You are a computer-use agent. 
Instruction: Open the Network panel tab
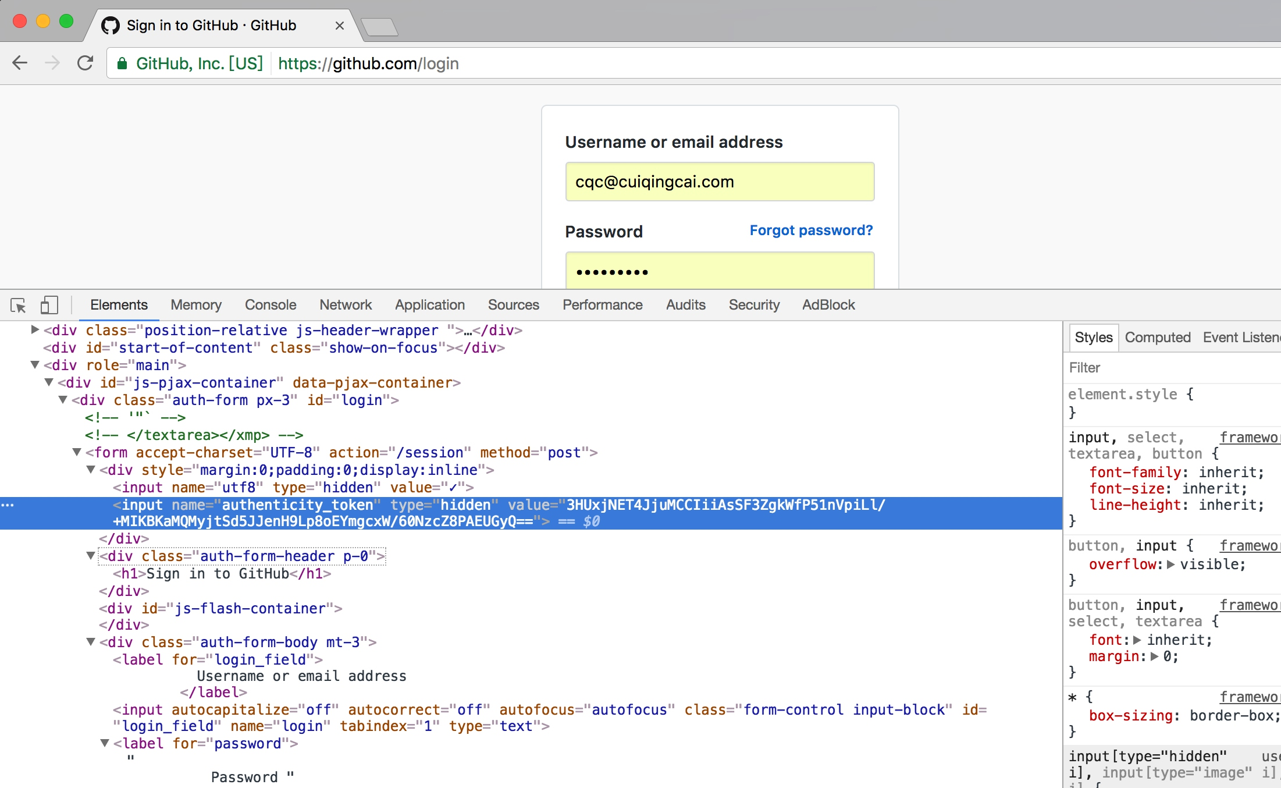click(346, 305)
